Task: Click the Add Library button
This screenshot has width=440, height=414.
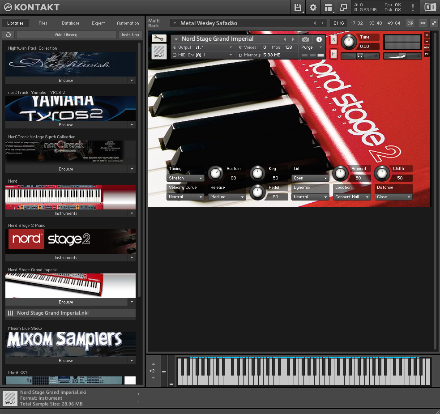Action: pos(66,34)
